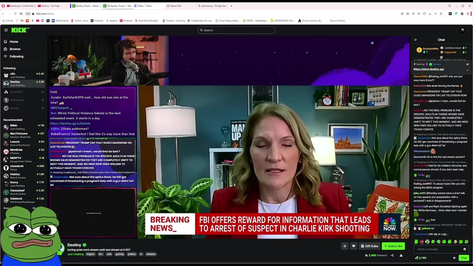The height and width of the screenshot is (266, 473).
Task: Reload the page in browser toolbar
Action: [x=15, y=14]
